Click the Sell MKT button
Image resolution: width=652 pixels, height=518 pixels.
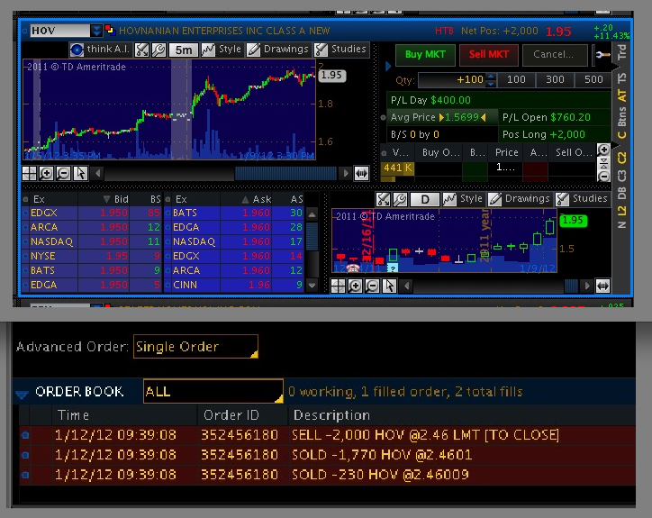[x=489, y=55]
